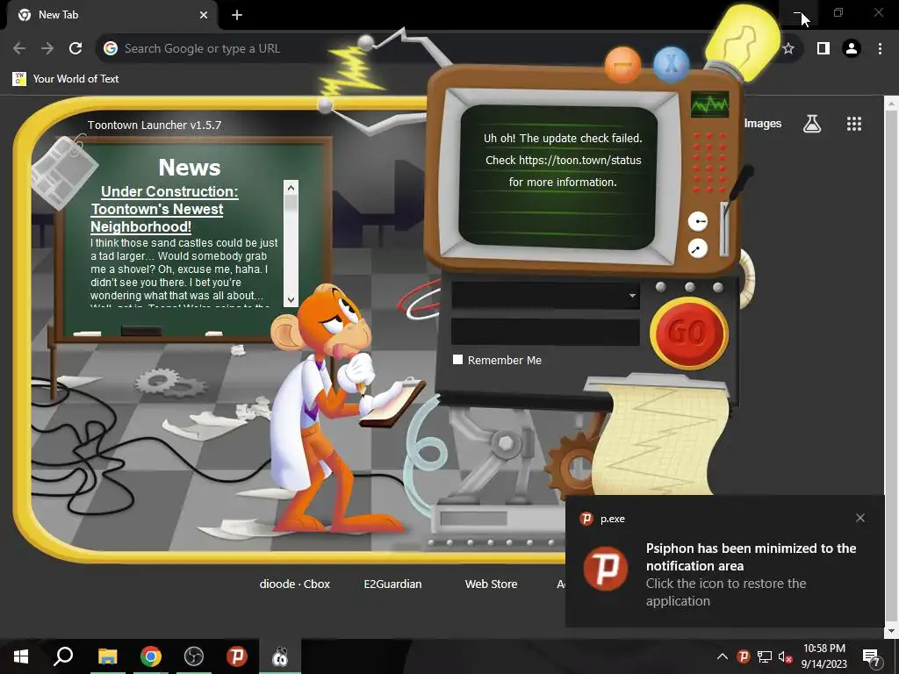Open the Chrome three-dot menu
This screenshot has height=674, width=899.
tap(880, 49)
